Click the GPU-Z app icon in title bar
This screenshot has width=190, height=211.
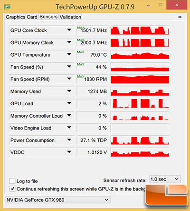click(x=7, y=7)
